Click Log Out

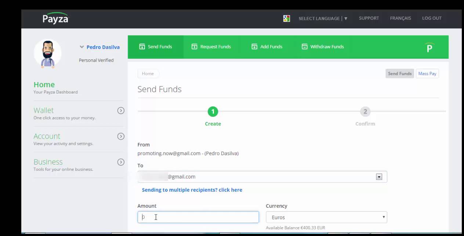point(432,18)
